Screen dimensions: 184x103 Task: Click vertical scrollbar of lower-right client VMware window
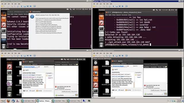pyautogui.click(x=183, y=77)
